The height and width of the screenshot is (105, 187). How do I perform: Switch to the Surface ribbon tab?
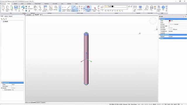(29, 4)
